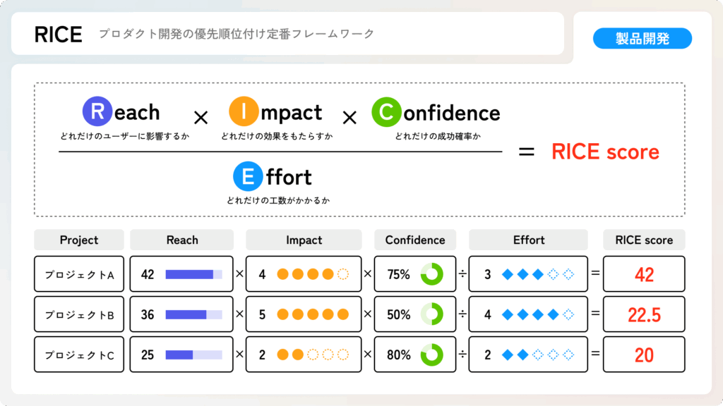
Task: Click the red RICE score formula text
Action: (605, 152)
